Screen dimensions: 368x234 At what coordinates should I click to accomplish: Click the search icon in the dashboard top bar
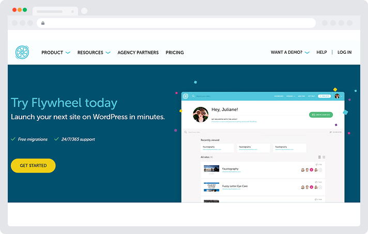[x=193, y=96]
